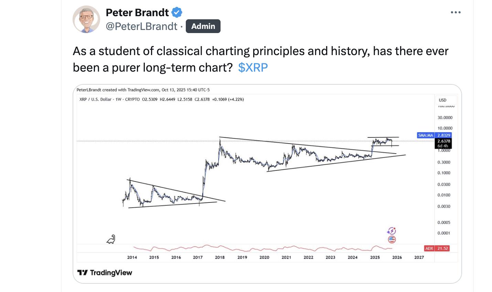492x292 pixels.
Task: Open the @PeterLBrandt handle link
Action: [141, 27]
